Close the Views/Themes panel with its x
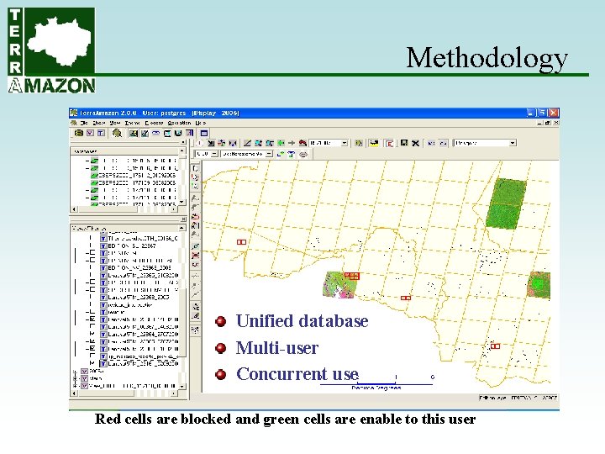The image size is (605, 454). (x=183, y=219)
